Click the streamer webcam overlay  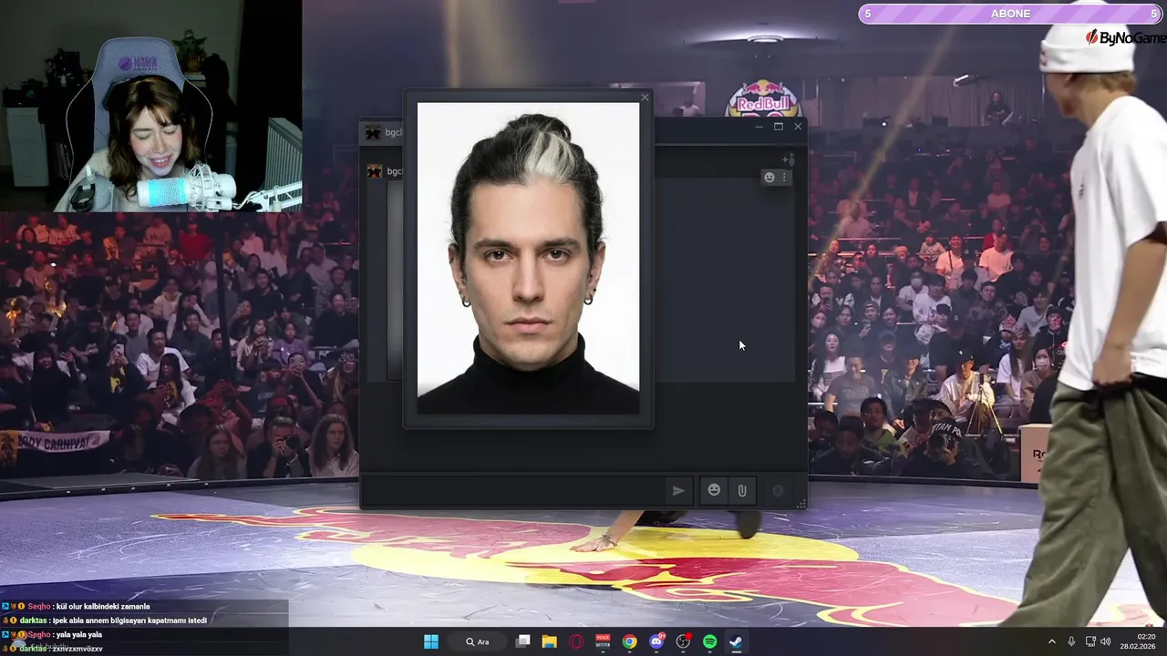[x=150, y=106]
